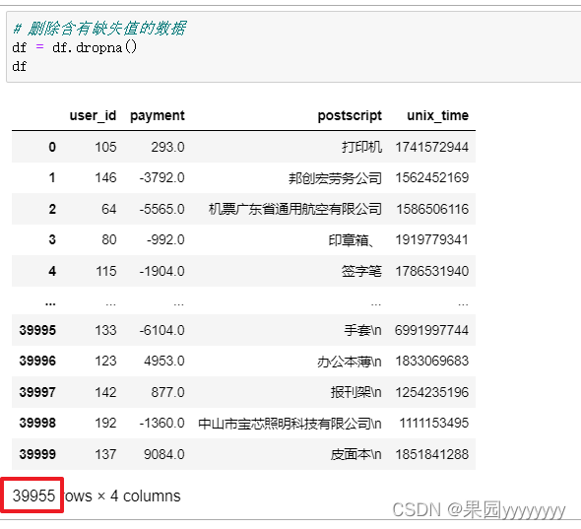
Task: Select user_id value 146
Action: point(105,178)
